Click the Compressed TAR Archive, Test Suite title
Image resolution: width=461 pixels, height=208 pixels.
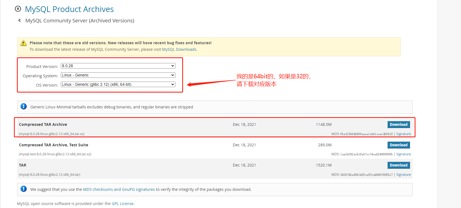(53, 145)
